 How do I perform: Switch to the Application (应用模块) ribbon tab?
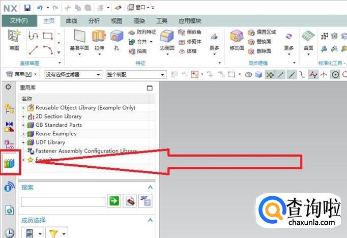point(190,21)
